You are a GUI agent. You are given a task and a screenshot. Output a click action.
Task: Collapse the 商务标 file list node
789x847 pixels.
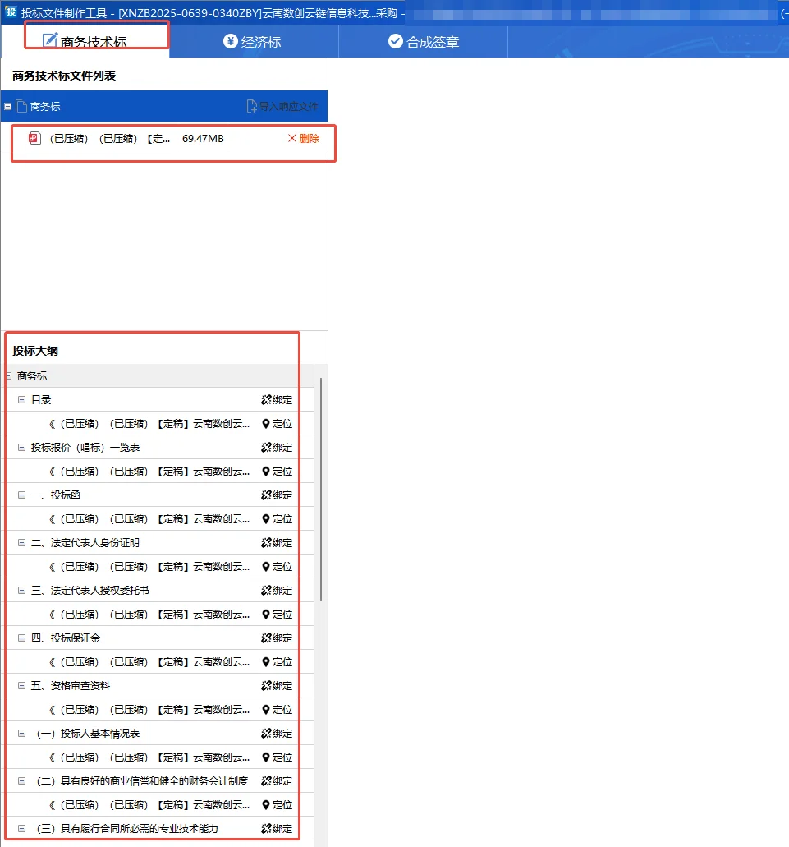click(8, 107)
